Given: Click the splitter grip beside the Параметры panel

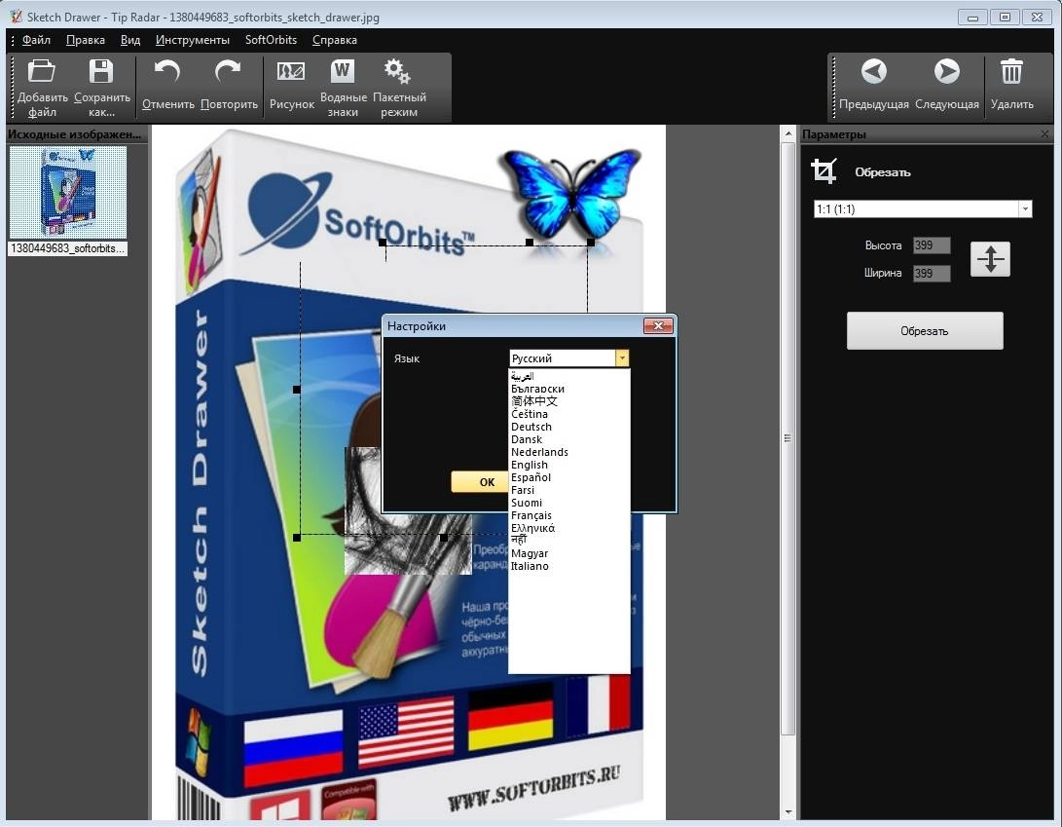Looking at the screenshot, I should tap(787, 438).
